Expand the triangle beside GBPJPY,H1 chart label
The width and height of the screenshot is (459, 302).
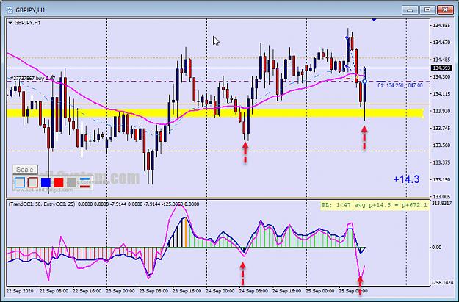tap(10, 23)
